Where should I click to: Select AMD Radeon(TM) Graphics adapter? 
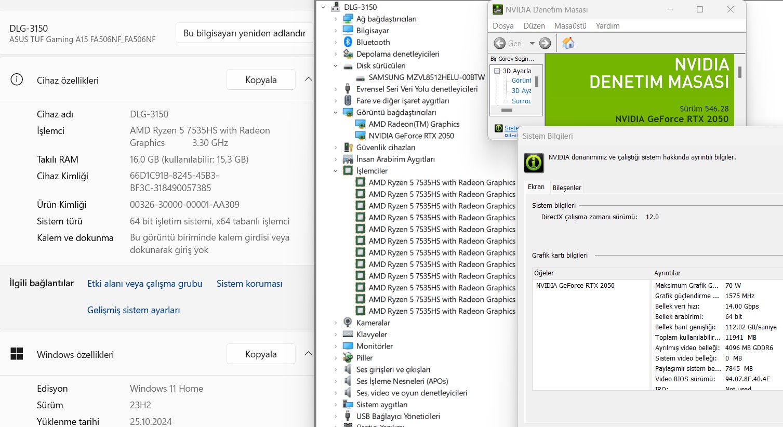(414, 124)
